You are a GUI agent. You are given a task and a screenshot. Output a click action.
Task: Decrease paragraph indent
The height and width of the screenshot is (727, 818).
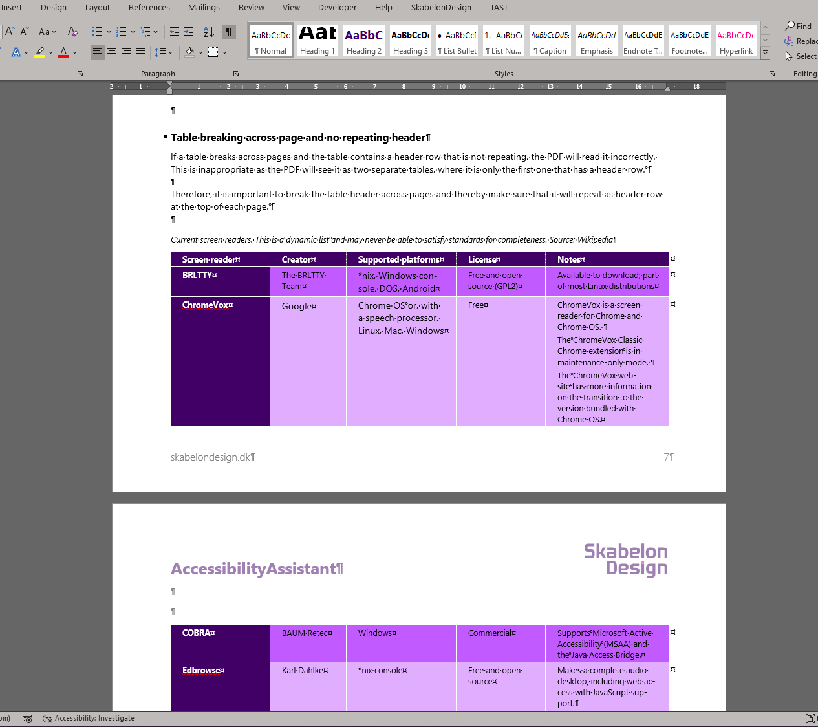click(175, 31)
